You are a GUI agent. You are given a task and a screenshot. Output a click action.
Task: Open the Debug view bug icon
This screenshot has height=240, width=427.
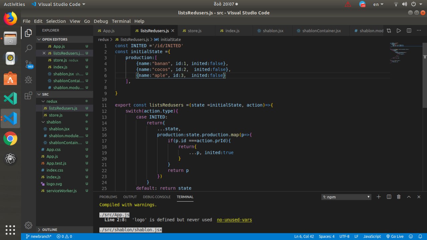[29, 80]
